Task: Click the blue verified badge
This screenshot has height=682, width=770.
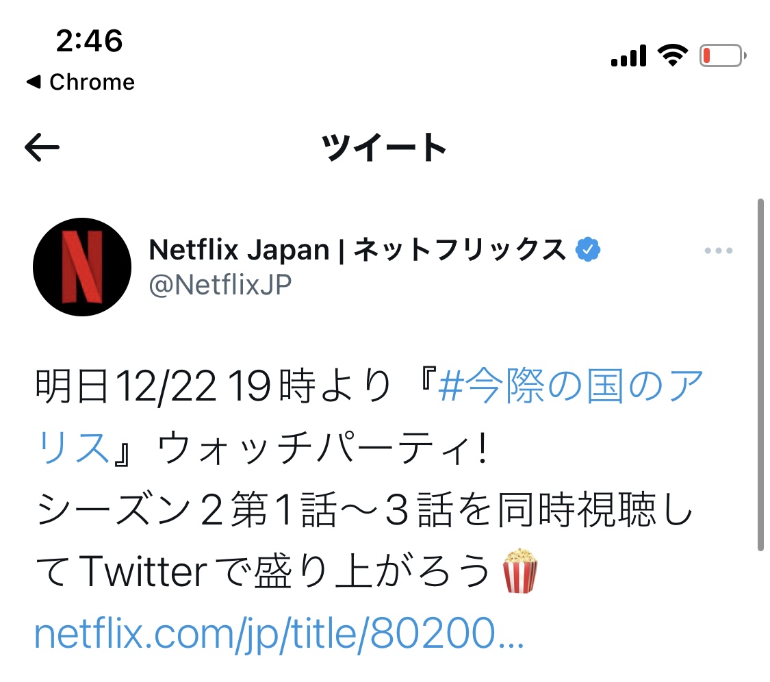Action: pyautogui.click(x=588, y=250)
